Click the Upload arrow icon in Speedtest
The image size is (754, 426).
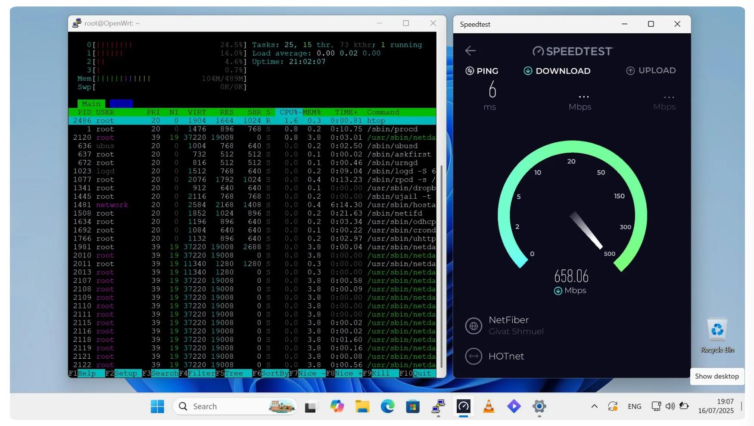pyautogui.click(x=631, y=70)
